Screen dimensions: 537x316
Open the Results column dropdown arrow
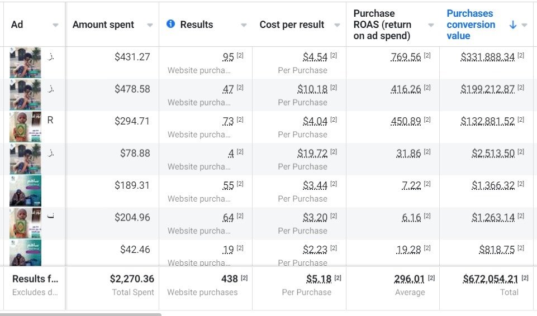pyautogui.click(x=244, y=25)
